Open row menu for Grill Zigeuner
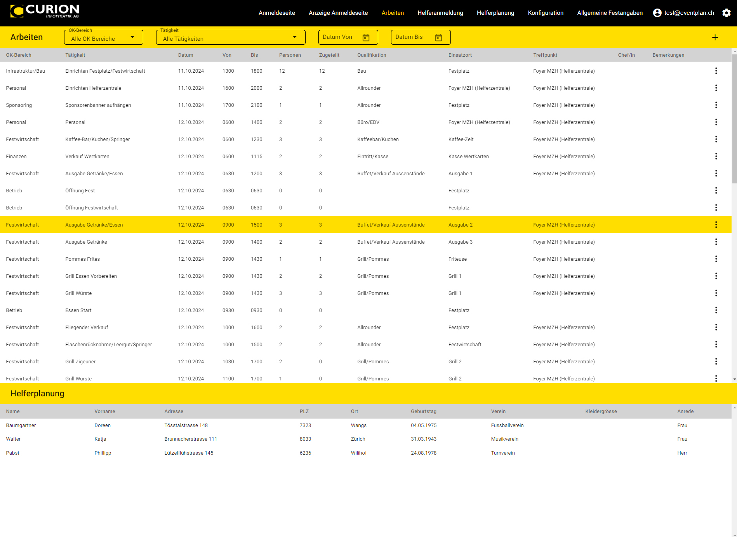 point(716,361)
